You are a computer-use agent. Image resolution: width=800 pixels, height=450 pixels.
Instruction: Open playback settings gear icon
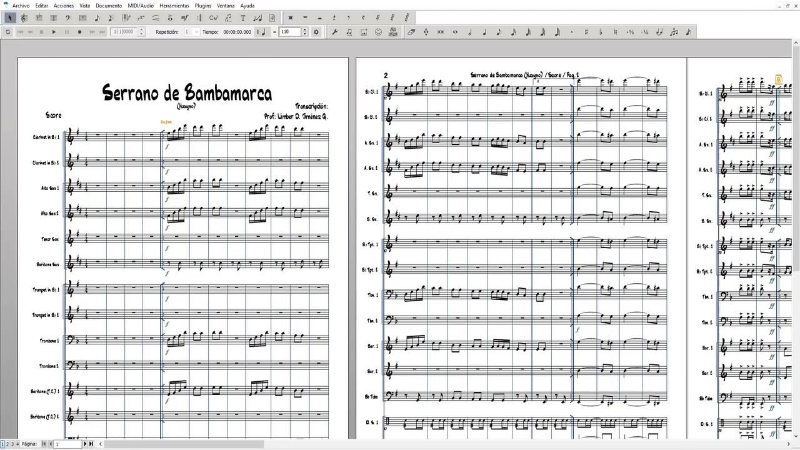click(316, 32)
